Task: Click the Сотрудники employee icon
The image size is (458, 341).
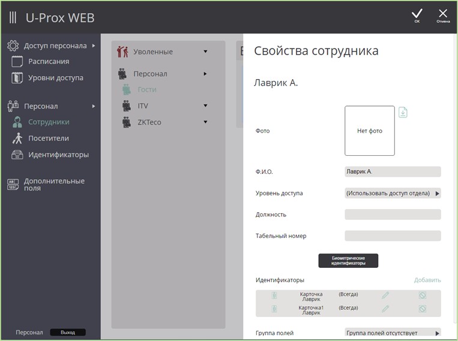Action: coord(17,122)
